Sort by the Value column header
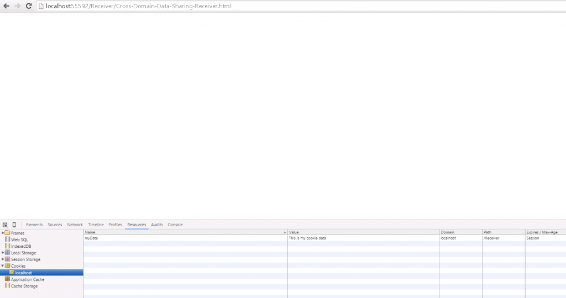 tap(364, 232)
